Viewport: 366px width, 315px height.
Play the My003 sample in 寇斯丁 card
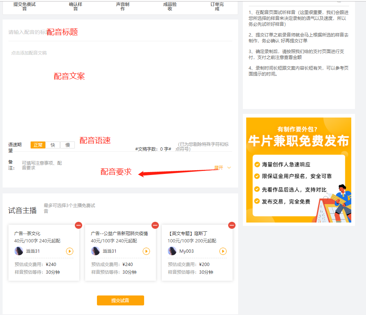223,251
